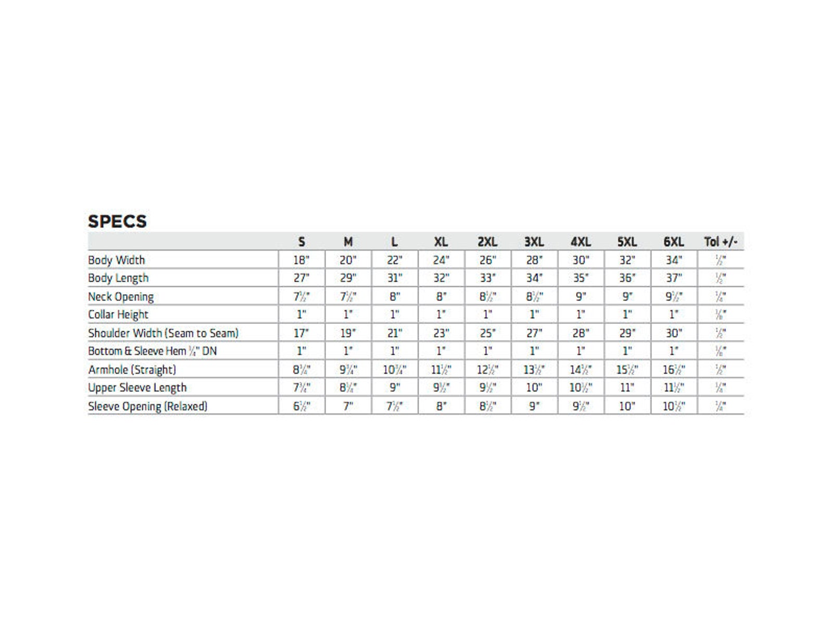Click the 4XL column header

[x=581, y=242]
